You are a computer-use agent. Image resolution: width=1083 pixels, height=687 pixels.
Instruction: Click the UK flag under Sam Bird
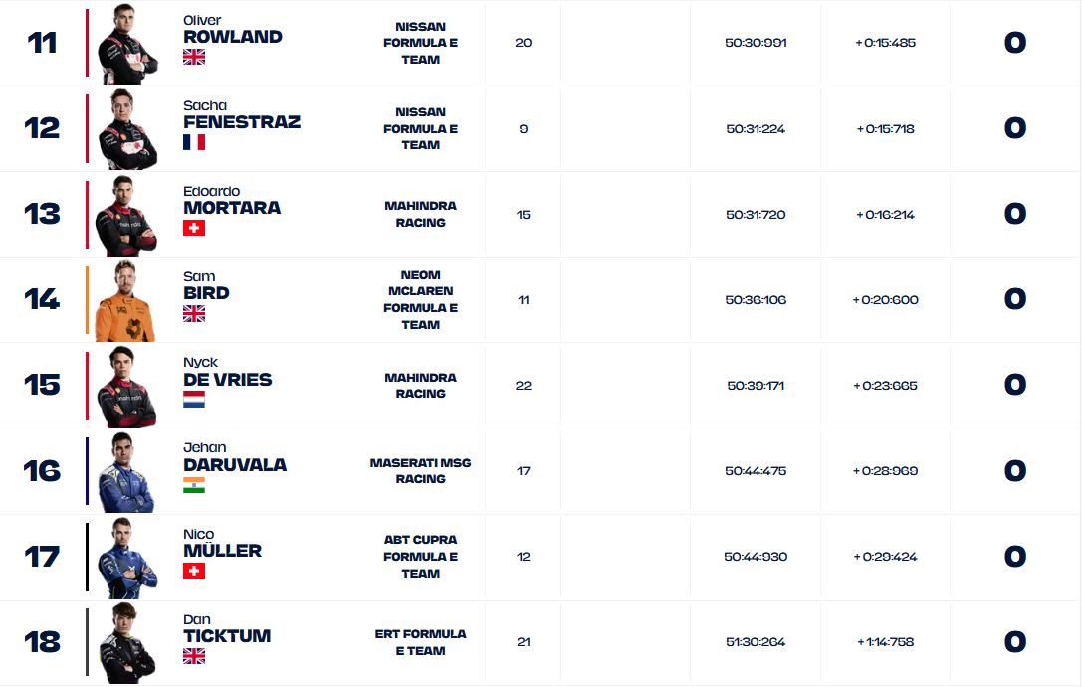(194, 313)
